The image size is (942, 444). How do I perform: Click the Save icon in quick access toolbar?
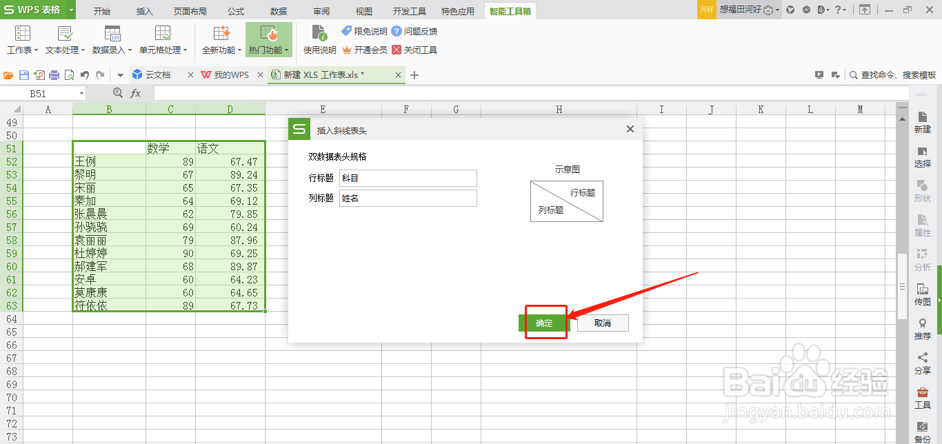coord(24,74)
